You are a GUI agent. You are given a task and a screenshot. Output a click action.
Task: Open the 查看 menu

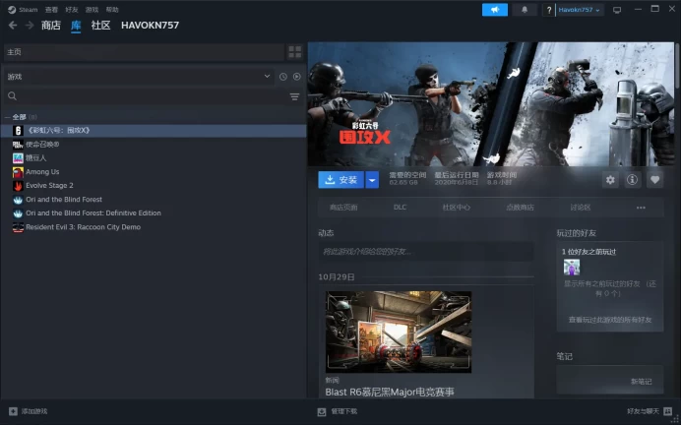pyautogui.click(x=51, y=10)
